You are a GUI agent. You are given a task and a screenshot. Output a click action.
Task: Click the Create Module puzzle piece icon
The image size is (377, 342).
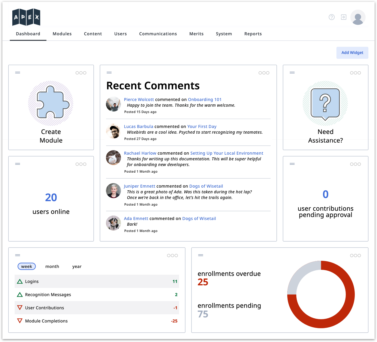(x=51, y=103)
